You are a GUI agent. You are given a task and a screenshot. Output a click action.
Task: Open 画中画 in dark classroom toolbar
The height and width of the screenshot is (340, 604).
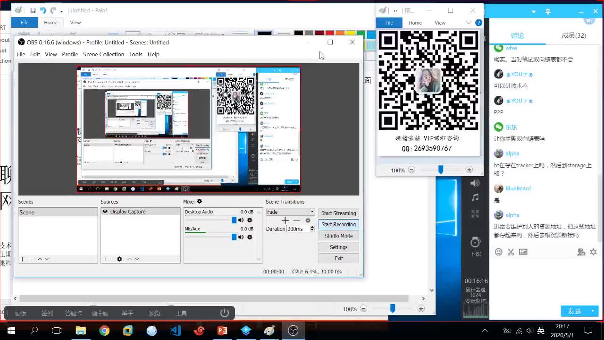[x=100, y=313]
